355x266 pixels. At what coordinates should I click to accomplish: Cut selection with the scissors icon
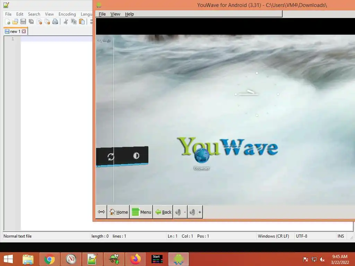click(x=66, y=22)
